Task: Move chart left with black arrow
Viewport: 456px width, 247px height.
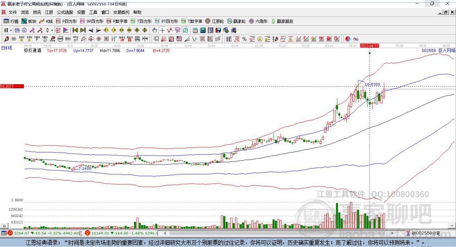Action: click(91, 30)
